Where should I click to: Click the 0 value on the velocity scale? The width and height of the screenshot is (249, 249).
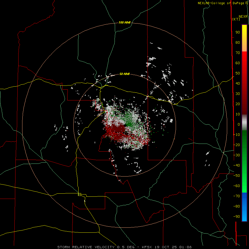pos(239,124)
